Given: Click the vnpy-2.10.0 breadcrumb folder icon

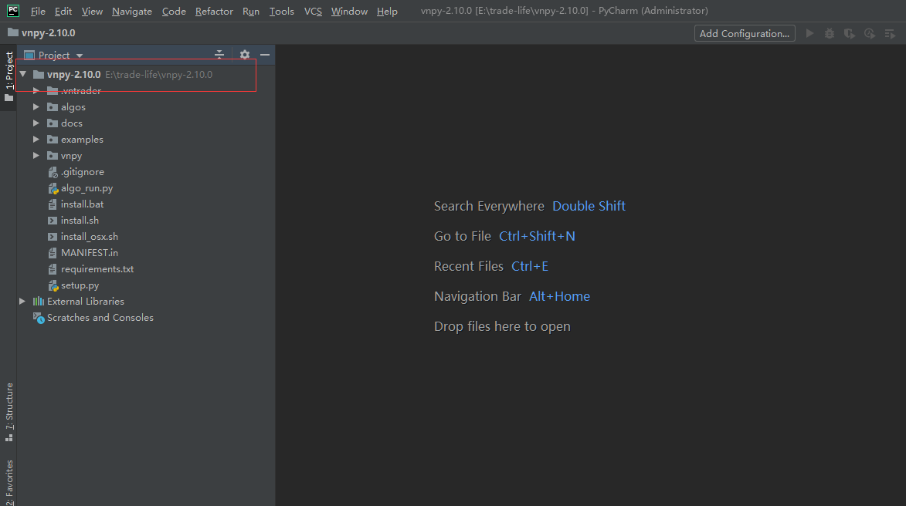Looking at the screenshot, I should click(12, 32).
